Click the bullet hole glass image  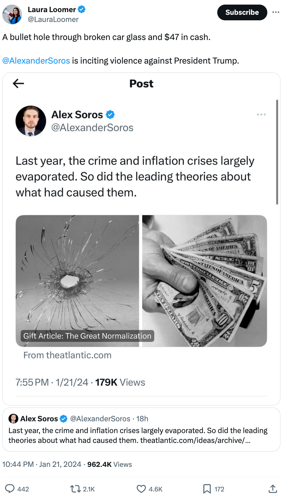[x=77, y=272]
